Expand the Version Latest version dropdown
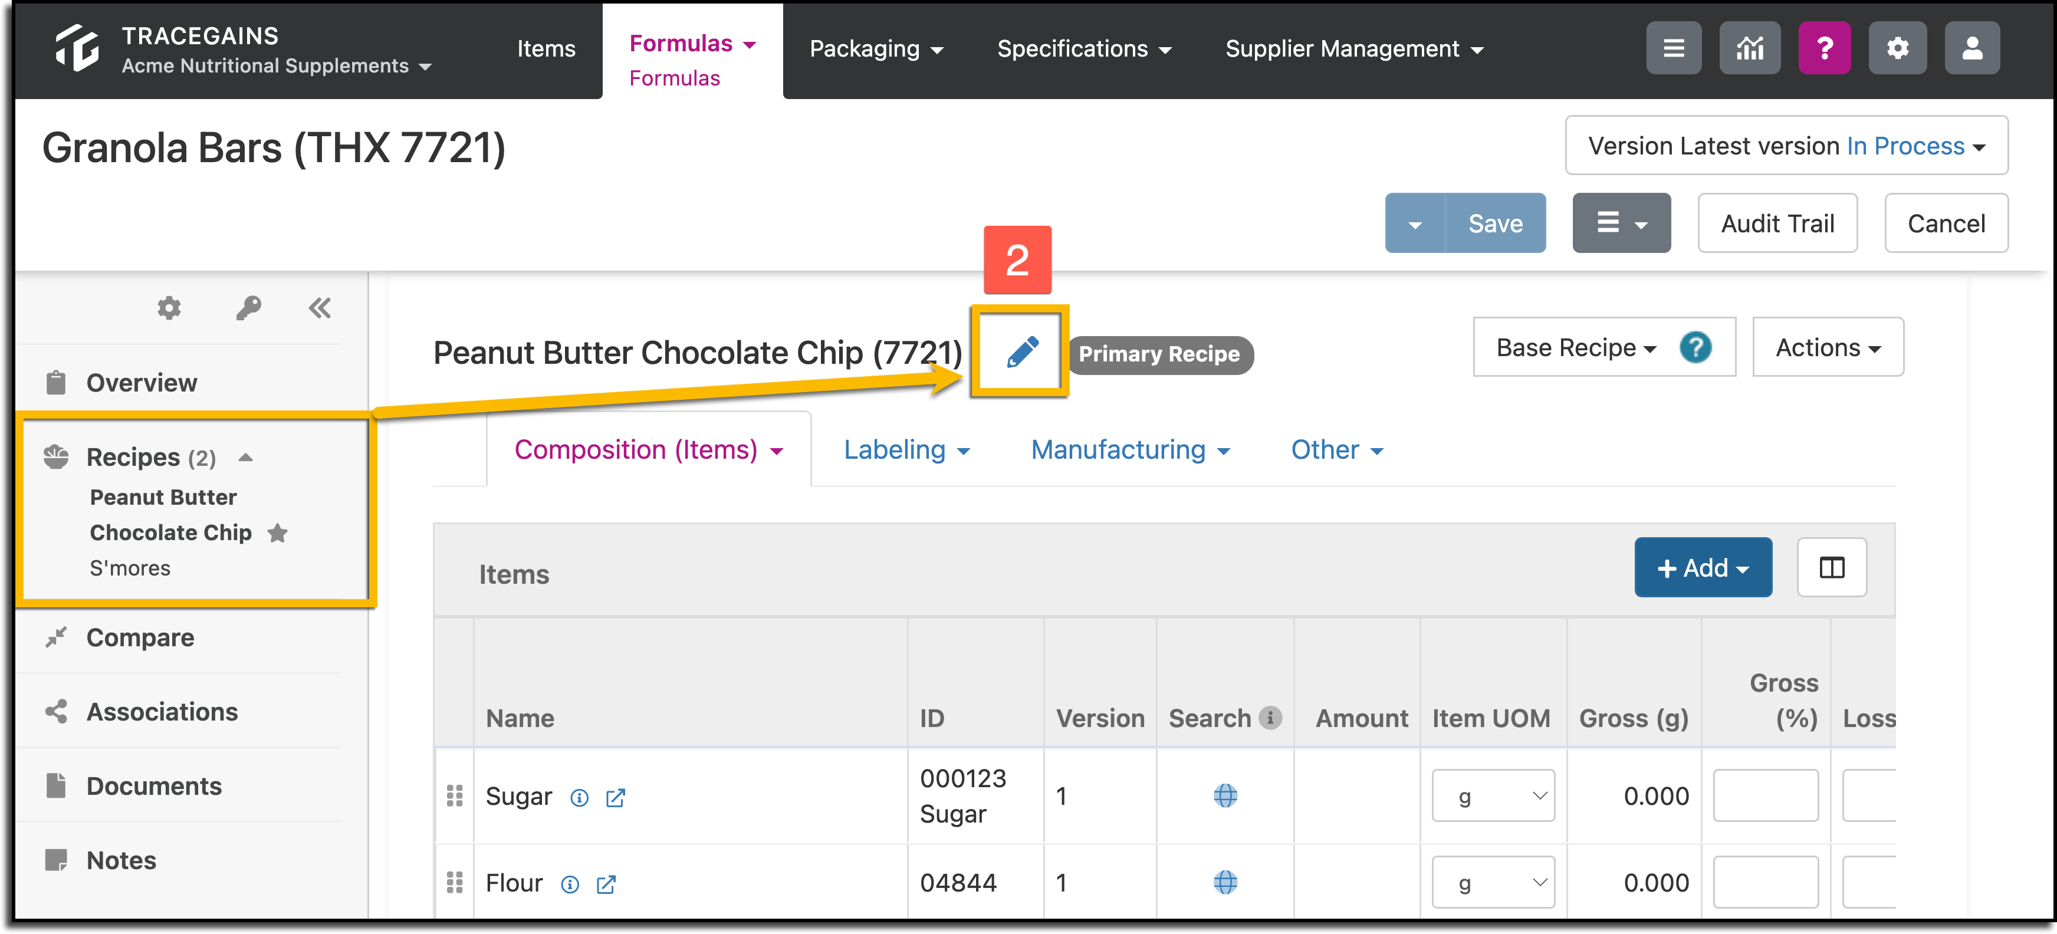The image size is (2057, 934). (1786, 146)
